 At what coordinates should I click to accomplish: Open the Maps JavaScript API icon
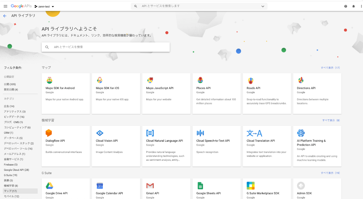click(x=150, y=80)
